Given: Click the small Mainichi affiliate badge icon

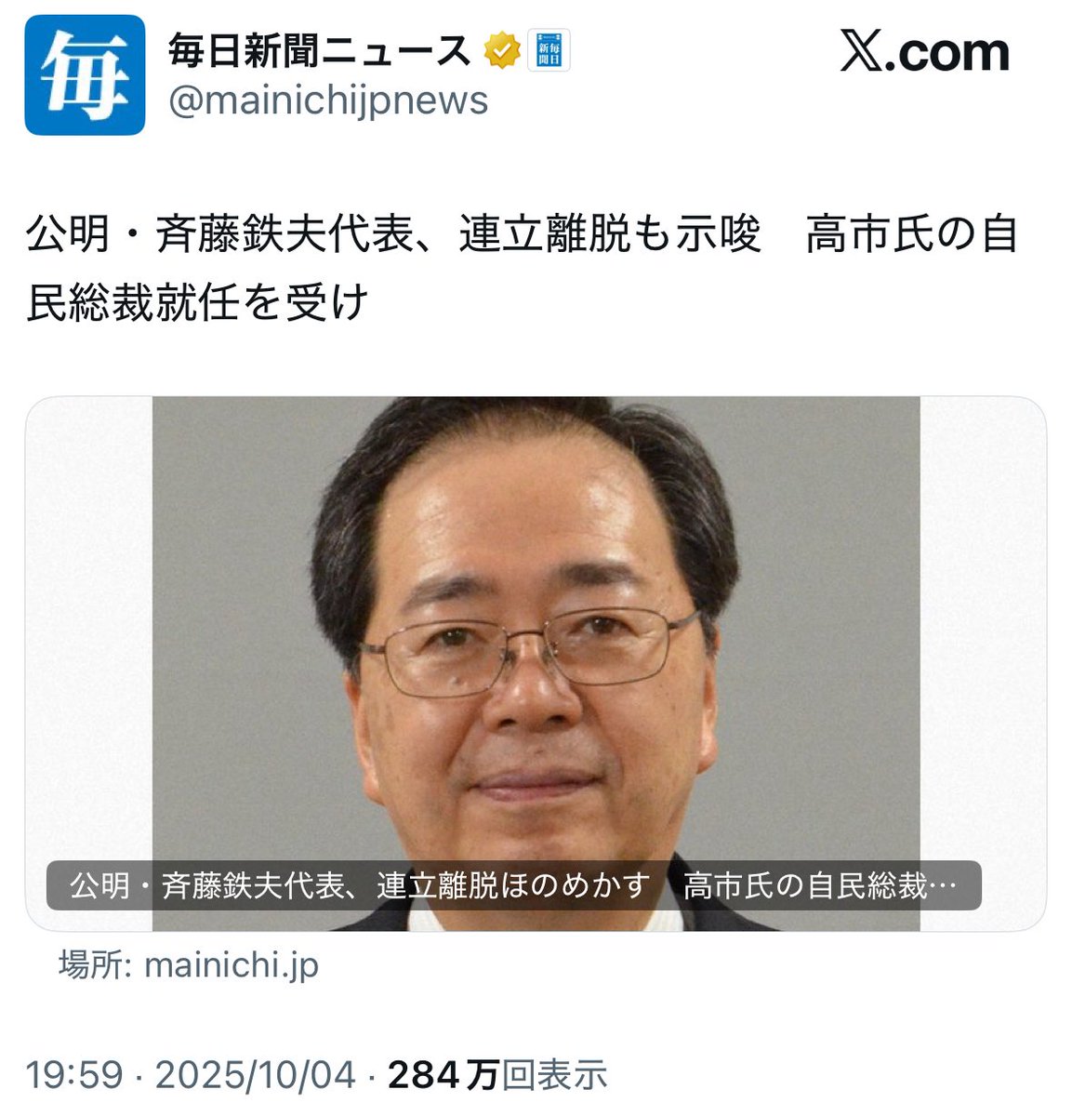Looking at the screenshot, I should tap(549, 51).
